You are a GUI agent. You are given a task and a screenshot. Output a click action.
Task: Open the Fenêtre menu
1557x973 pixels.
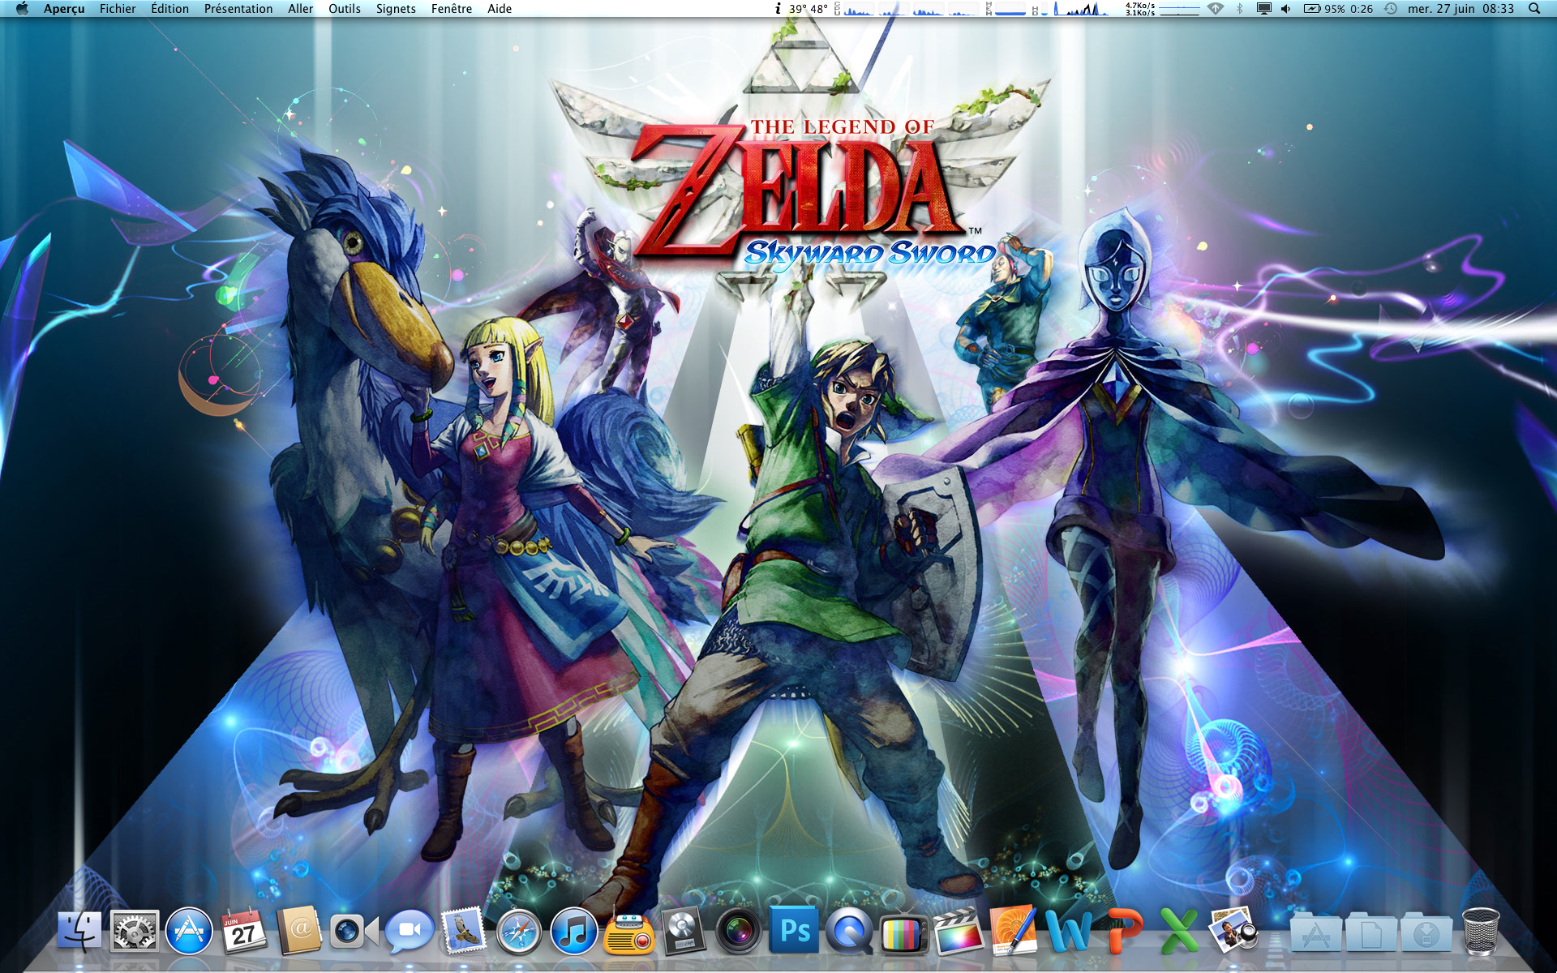click(x=452, y=9)
